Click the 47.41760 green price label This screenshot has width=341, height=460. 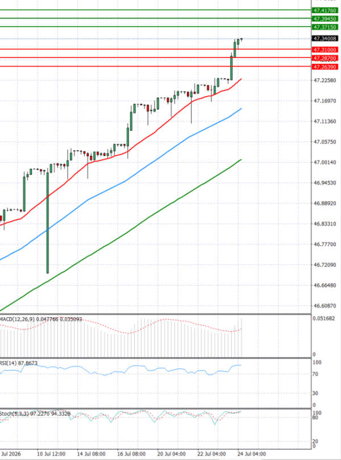pyautogui.click(x=325, y=11)
